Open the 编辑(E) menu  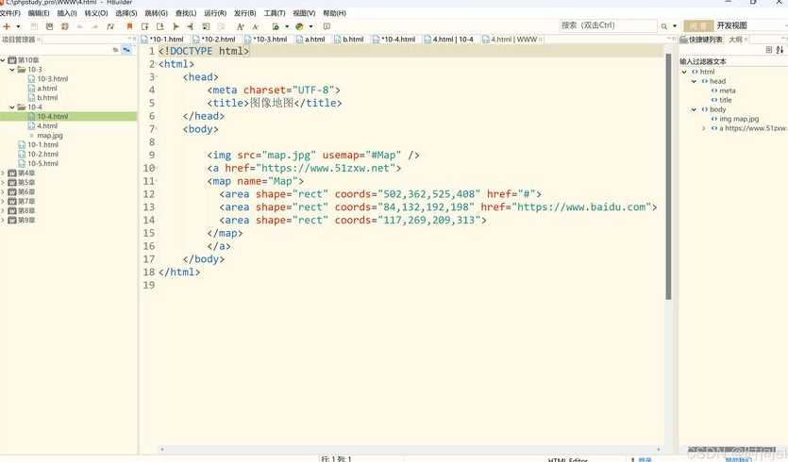pyautogui.click(x=39, y=13)
